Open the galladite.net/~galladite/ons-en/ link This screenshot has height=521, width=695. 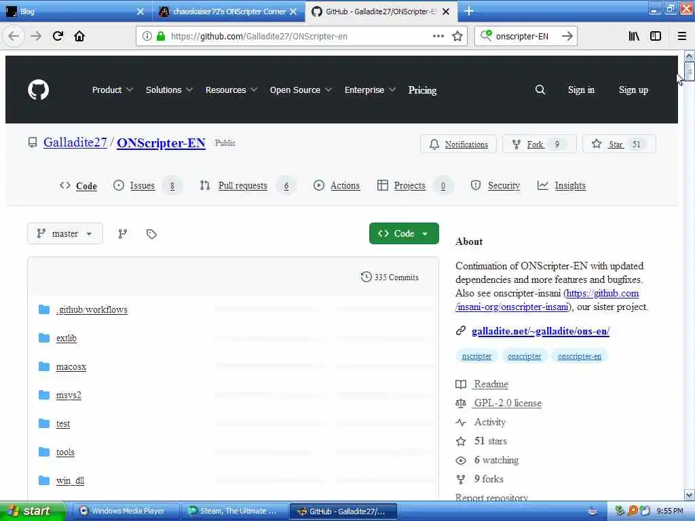[540, 331]
